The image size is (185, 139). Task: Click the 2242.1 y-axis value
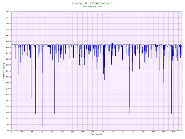tap(8, 95)
